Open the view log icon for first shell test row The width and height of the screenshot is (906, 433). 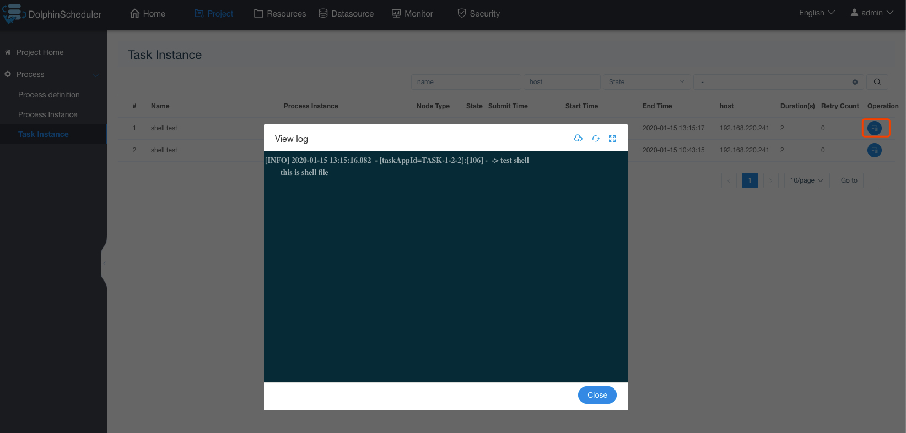click(x=875, y=128)
